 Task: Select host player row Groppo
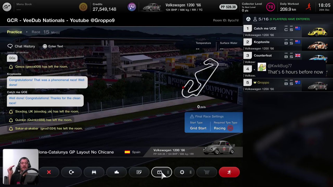pos(288,86)
